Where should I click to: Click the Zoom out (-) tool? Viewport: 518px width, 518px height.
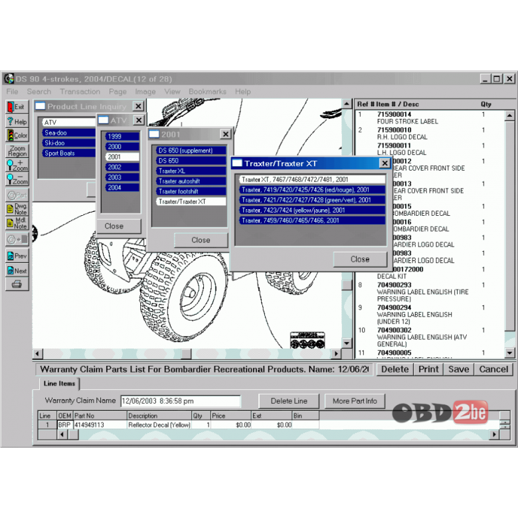coord(17,179)
